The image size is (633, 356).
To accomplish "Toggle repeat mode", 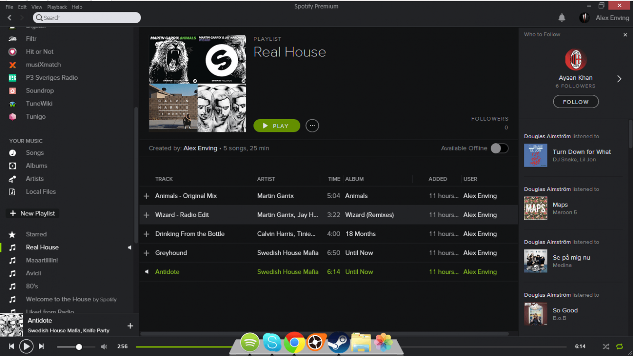I will click(x=619, y=347).
